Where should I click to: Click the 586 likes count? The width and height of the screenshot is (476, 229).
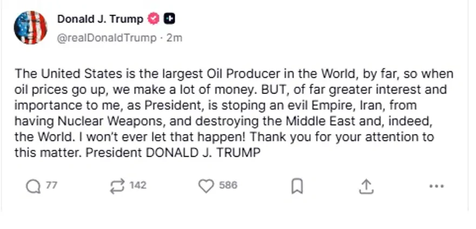228,185
